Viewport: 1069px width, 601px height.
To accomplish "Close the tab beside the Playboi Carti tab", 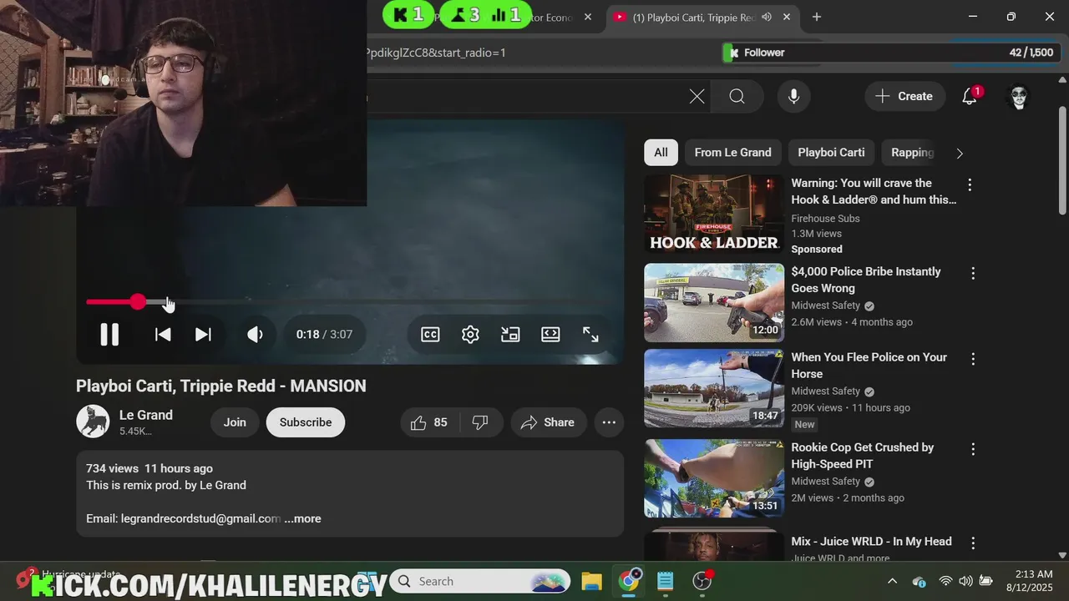I will pyautogui.click(x=588, y=17).
